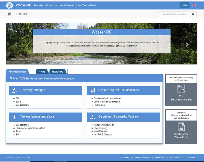Open Recherche in the navigation bar
Viewport: 204px width, 162px height.
(x=22, y=14)
